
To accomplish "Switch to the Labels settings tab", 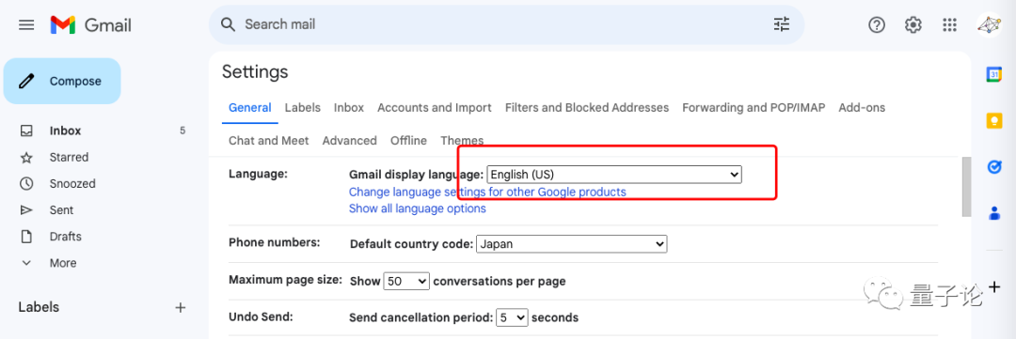I will click(x=303, y=107).
